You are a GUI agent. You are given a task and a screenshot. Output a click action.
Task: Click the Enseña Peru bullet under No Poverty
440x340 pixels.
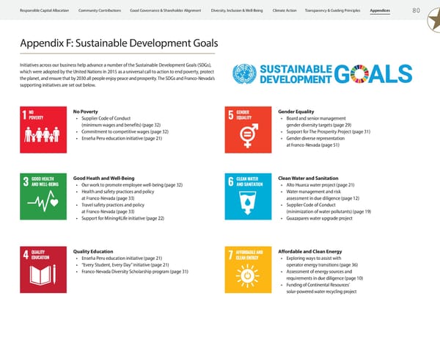(x=122, y=138)
